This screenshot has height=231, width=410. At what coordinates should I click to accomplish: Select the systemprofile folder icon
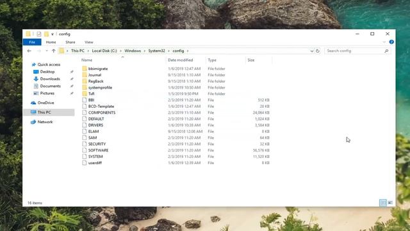point(84,87)
